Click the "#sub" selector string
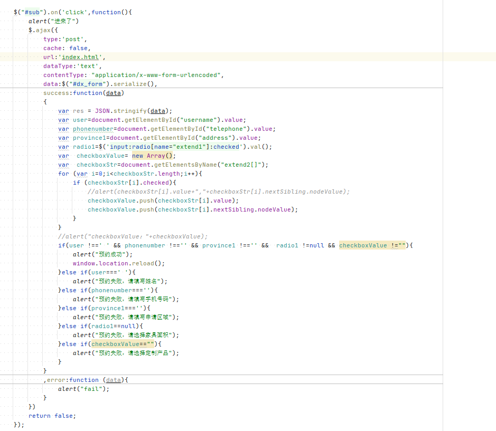Image resolution: width=496 pixels, height=431 pixels. click(32, 12)
